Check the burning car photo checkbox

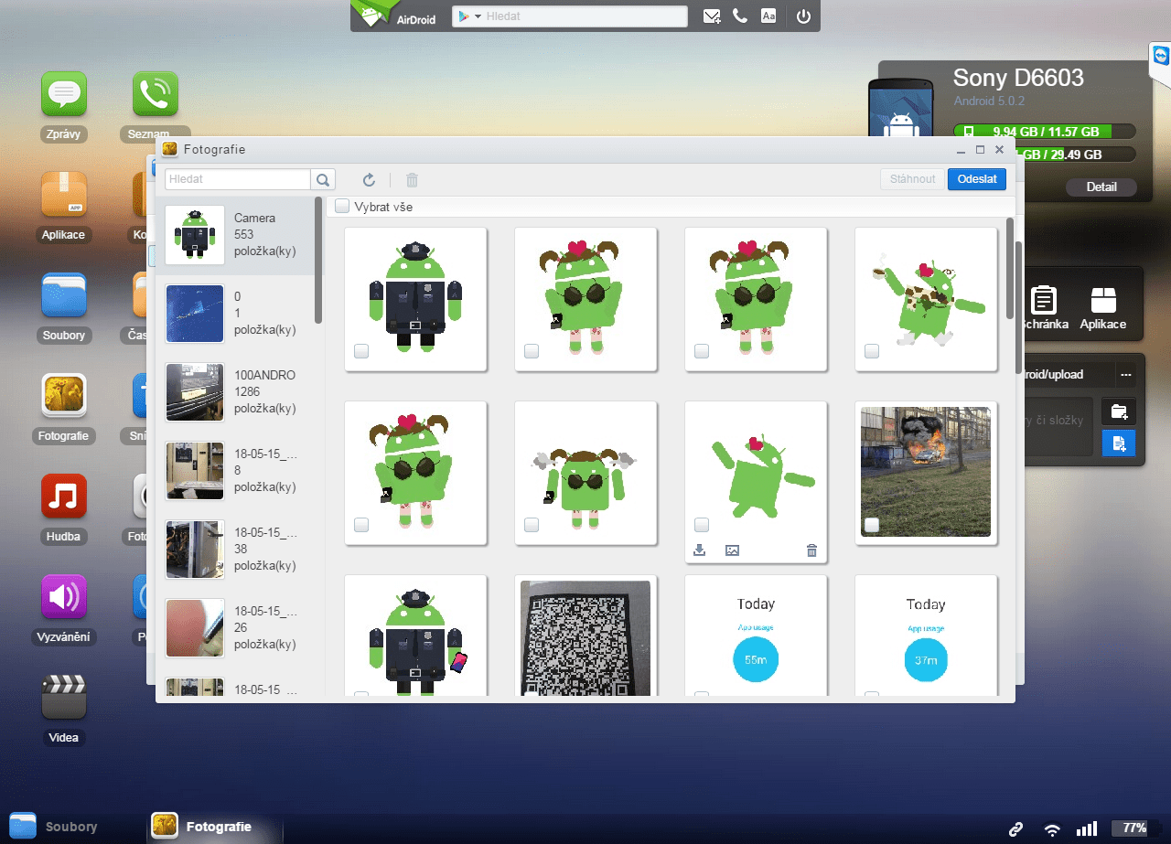(872, 525)
